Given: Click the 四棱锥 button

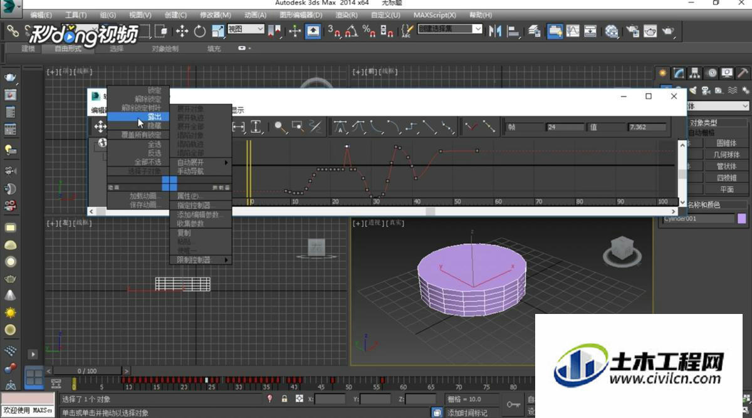Looking at the screenshot, I should (x=726, y=177).
